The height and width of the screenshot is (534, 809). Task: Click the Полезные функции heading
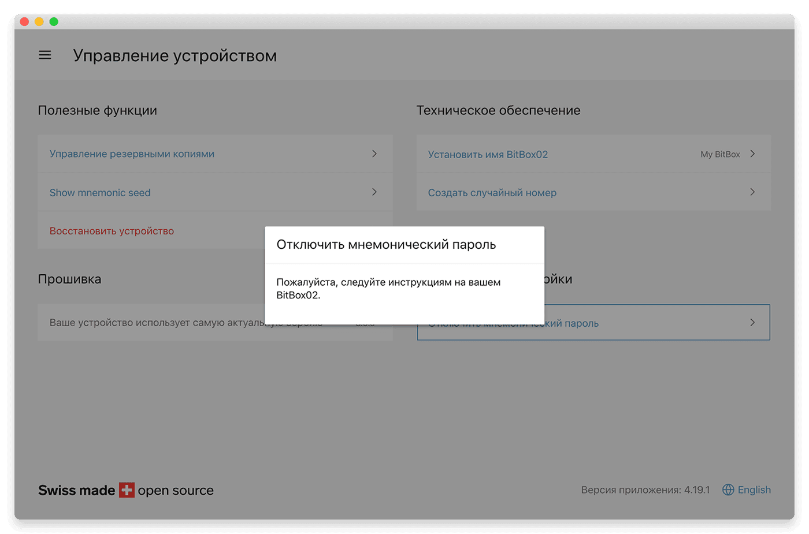tap(97, 110)
